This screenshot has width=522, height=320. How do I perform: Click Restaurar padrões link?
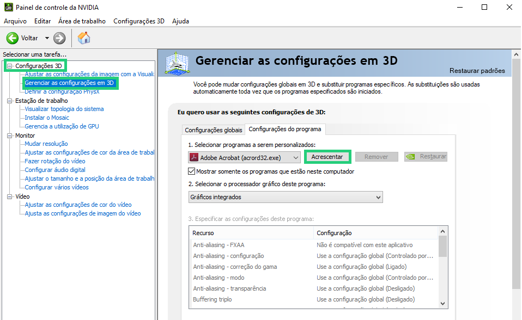(x=477, y=71)
